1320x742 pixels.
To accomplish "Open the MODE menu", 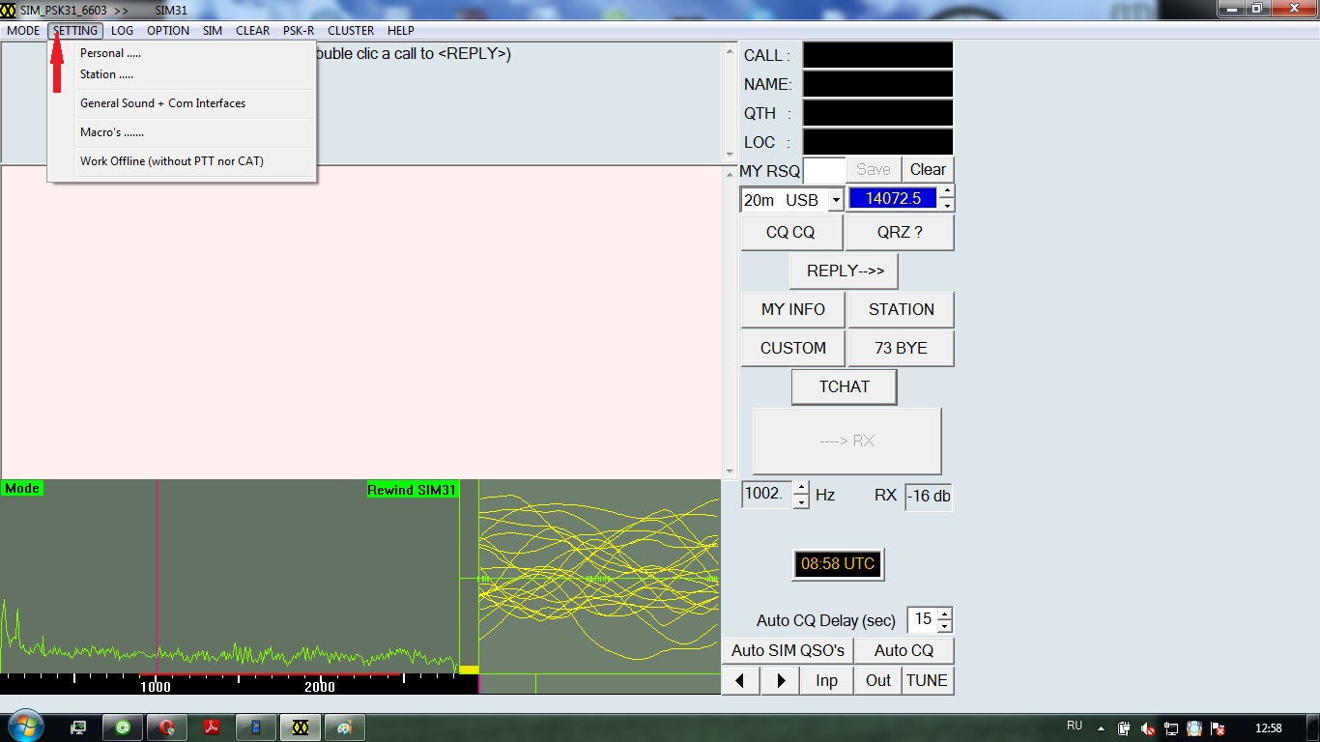I will (23, 31).
